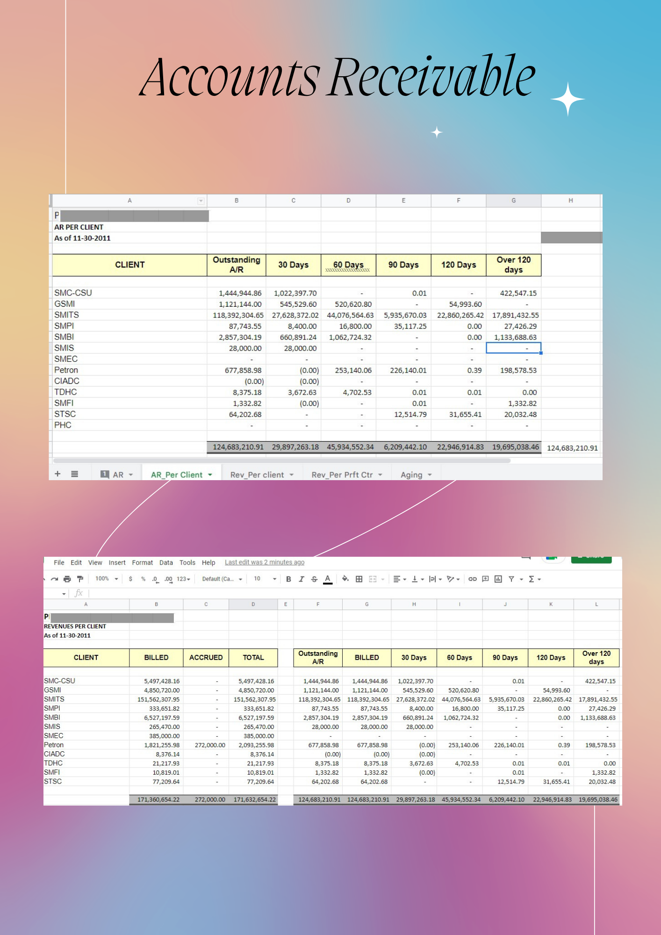Select the column D header in bottom sheet
The height and width of the screenshot is (935, 661).
(253, 604)
